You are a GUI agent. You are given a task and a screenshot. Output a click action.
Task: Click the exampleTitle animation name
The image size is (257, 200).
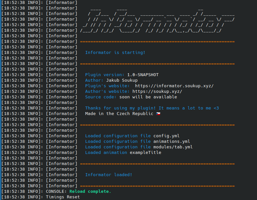(145, 153)
